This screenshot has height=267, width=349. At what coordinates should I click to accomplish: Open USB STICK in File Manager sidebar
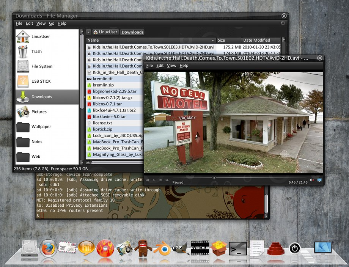47,81
